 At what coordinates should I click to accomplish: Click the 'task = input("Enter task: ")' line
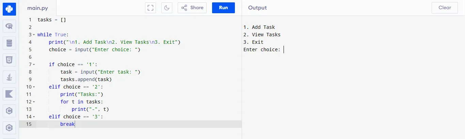(x=100, y=72)
